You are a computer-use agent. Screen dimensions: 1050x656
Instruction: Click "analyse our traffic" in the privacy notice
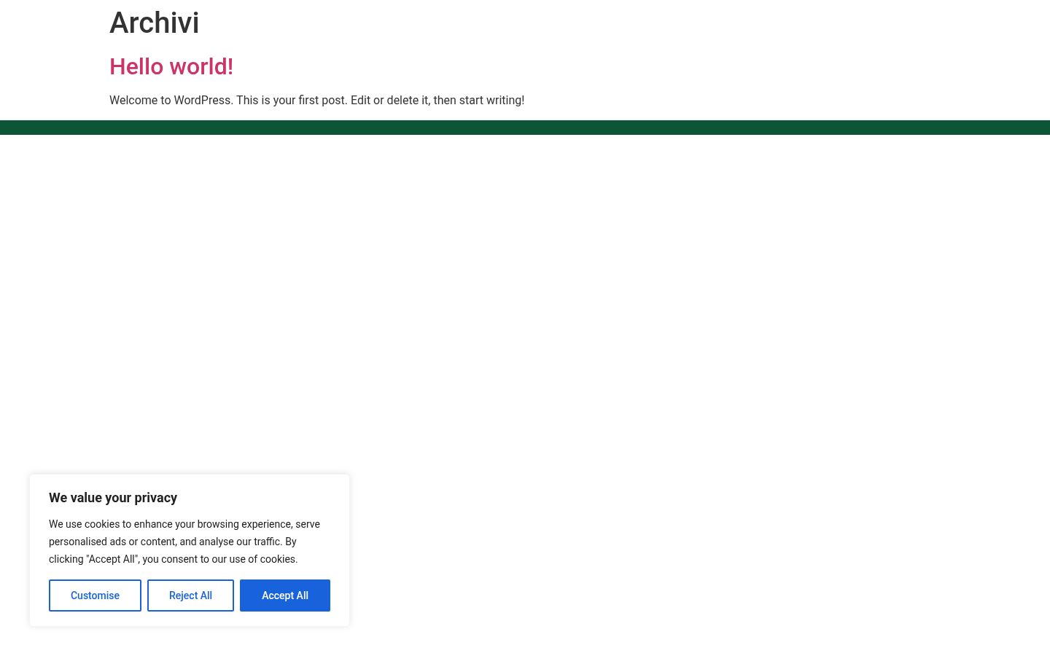pos(240,542)
